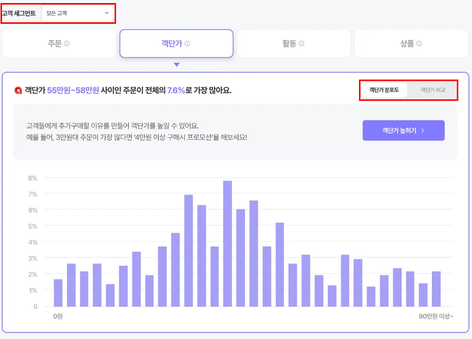
Task: Select the 상품 tab
Action: 411,44
